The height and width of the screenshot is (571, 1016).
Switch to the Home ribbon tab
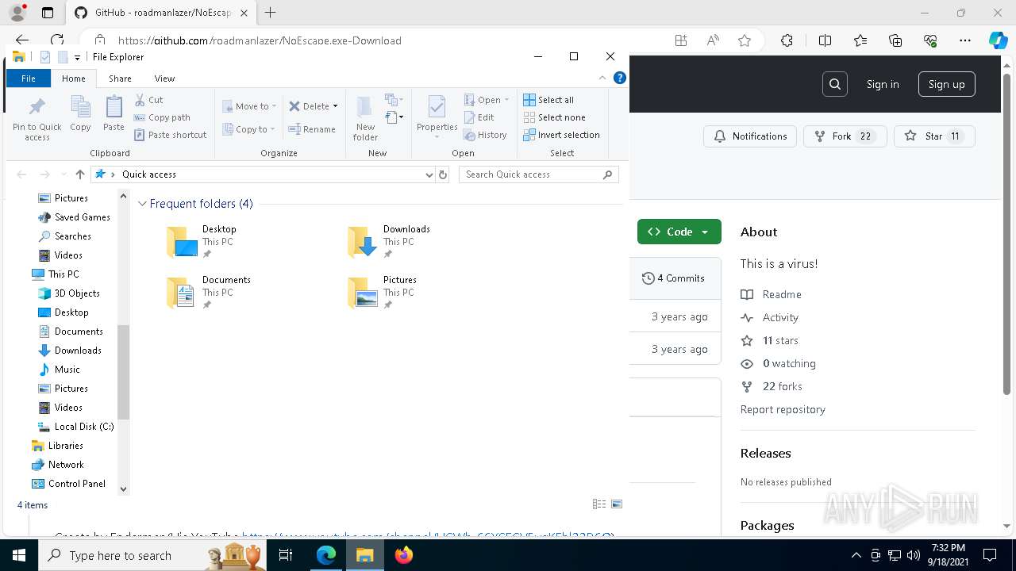tap(74, 79)
